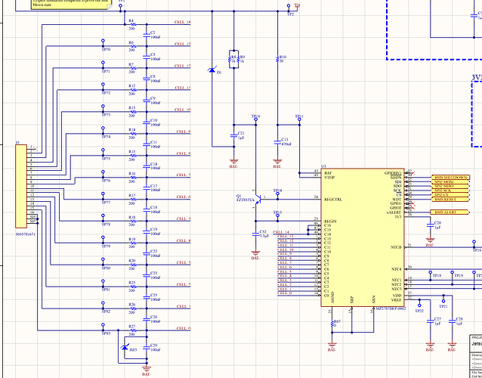The height and width of the screenshot is (378, 482).
Task: Click the R25 designator text
Action: (132, 282)
